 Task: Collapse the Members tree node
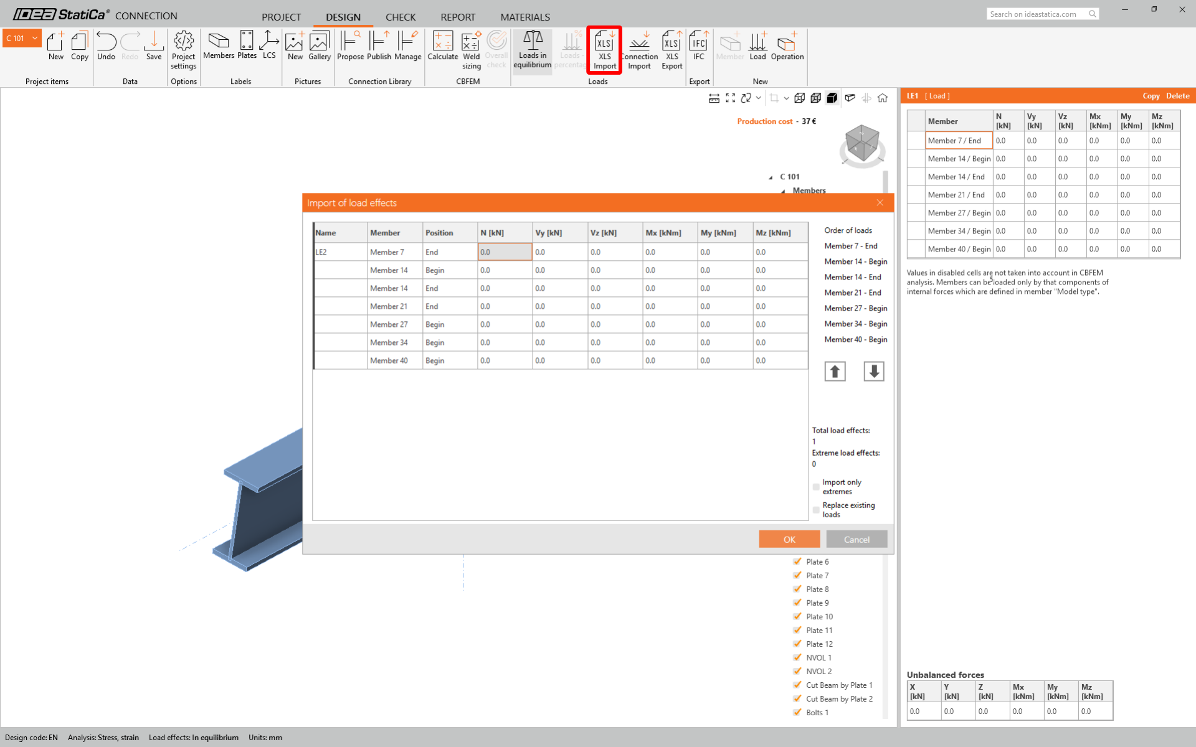(783, 191)
